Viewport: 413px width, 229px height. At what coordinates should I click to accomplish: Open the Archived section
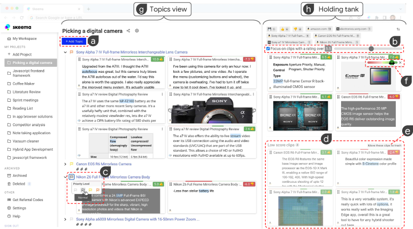click(20, 175)
